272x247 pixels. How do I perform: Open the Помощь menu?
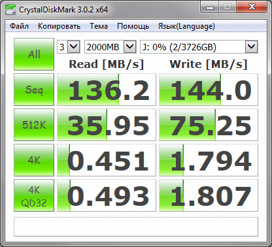pyautogui.click(x=133, y=26)
